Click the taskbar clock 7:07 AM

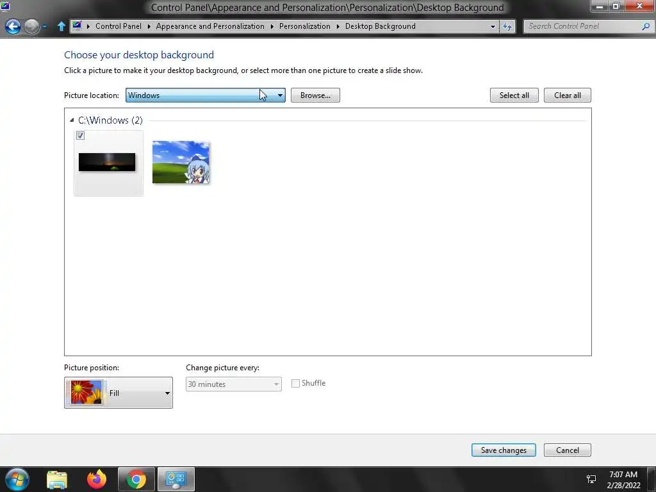point(623,475)
